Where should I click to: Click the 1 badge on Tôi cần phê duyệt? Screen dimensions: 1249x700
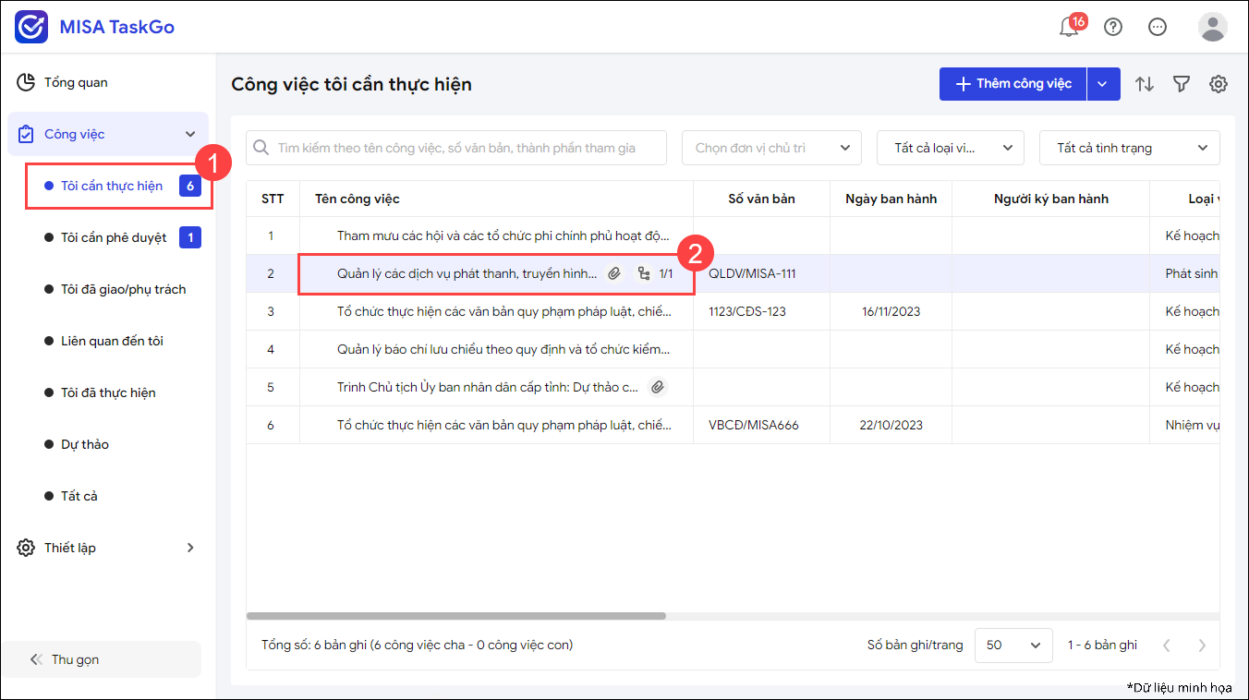coord(190,237)
